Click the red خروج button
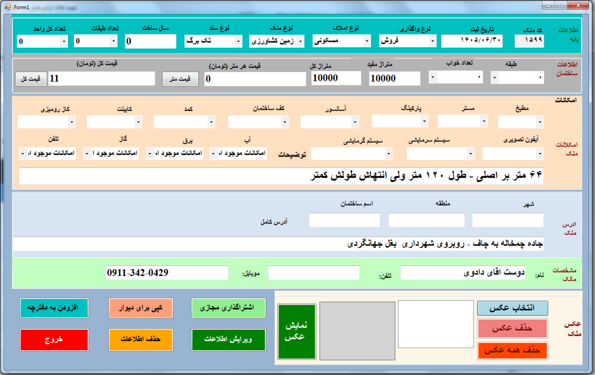Screen dimensions: 595x375 (55, 340)
